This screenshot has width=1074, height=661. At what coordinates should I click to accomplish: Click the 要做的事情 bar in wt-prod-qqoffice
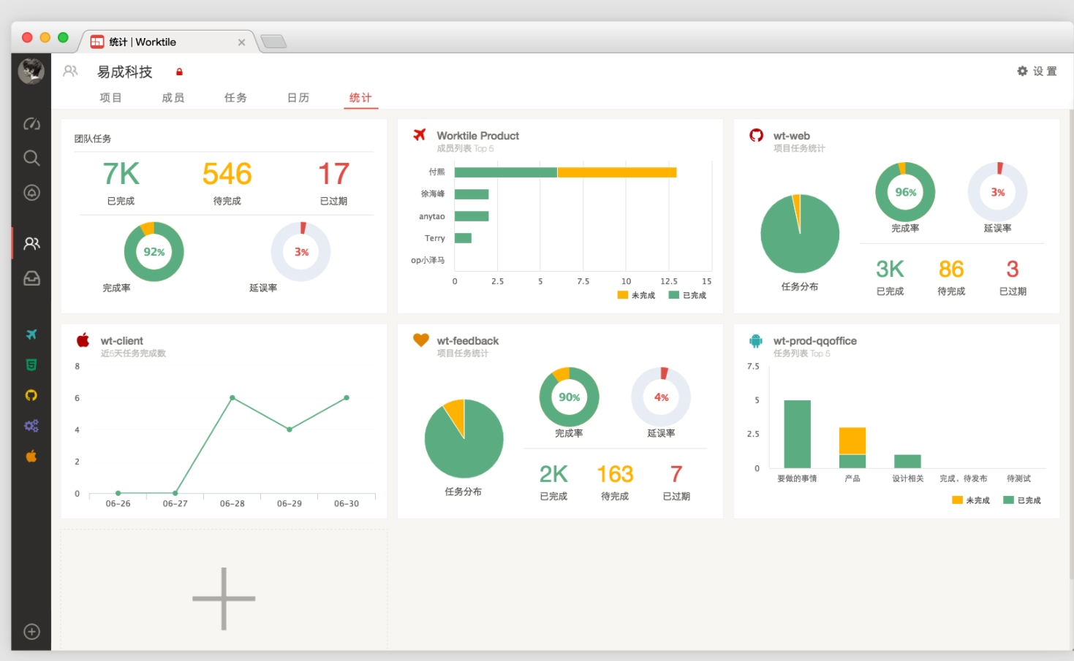coord(798,434)
